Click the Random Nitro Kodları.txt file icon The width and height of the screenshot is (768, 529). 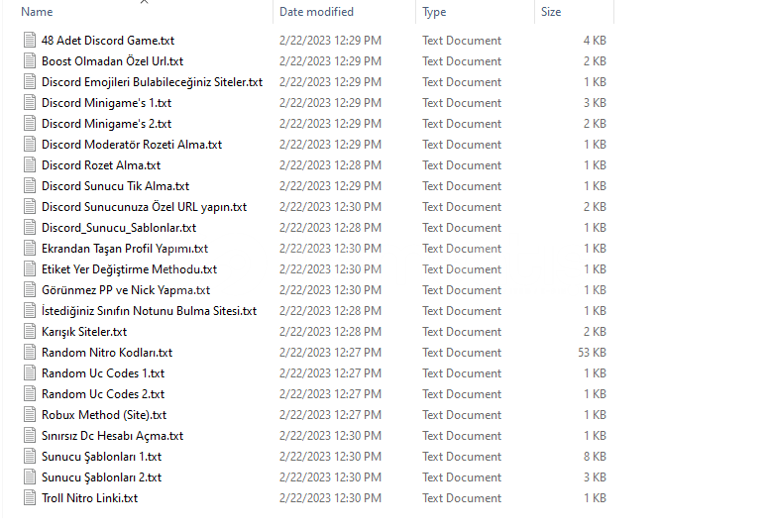click(x=30, y=353)
